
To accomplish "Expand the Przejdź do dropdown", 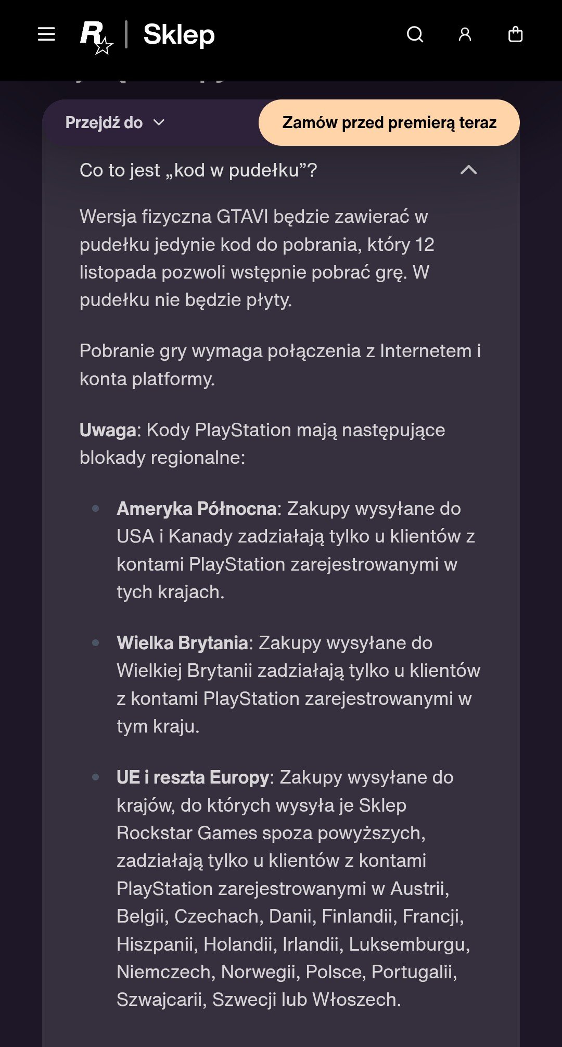I will pos(115,122).
